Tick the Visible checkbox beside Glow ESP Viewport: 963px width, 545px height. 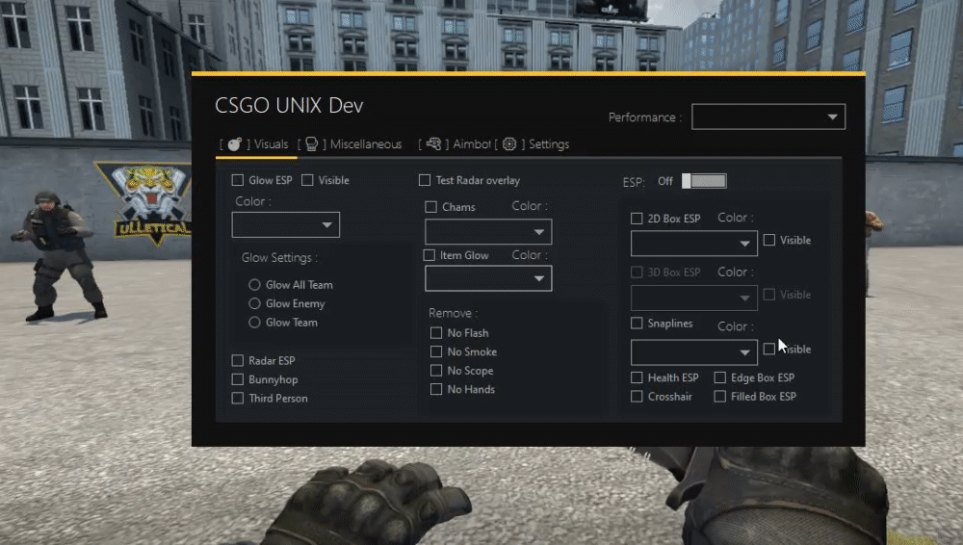click(x=308, y=180)
